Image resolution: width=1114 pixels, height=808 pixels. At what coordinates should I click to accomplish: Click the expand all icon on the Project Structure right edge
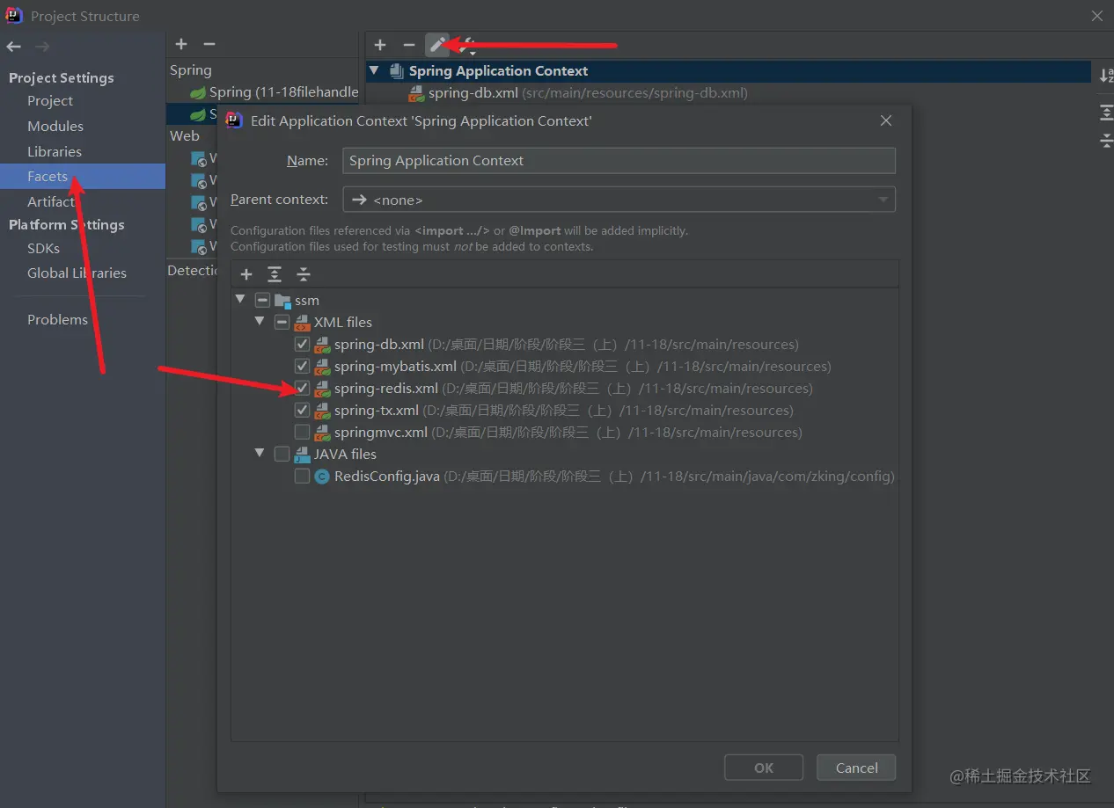pyautogui.click(x=1106, y=113)
